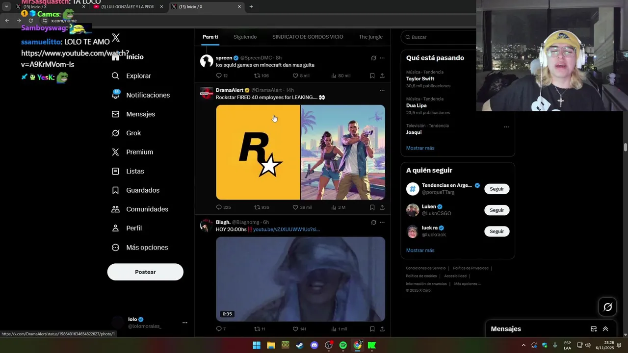Viewport: 628px width, 353px height.
Task: Open more options for Joaqui trend
Action: click(x=506, y=127)
